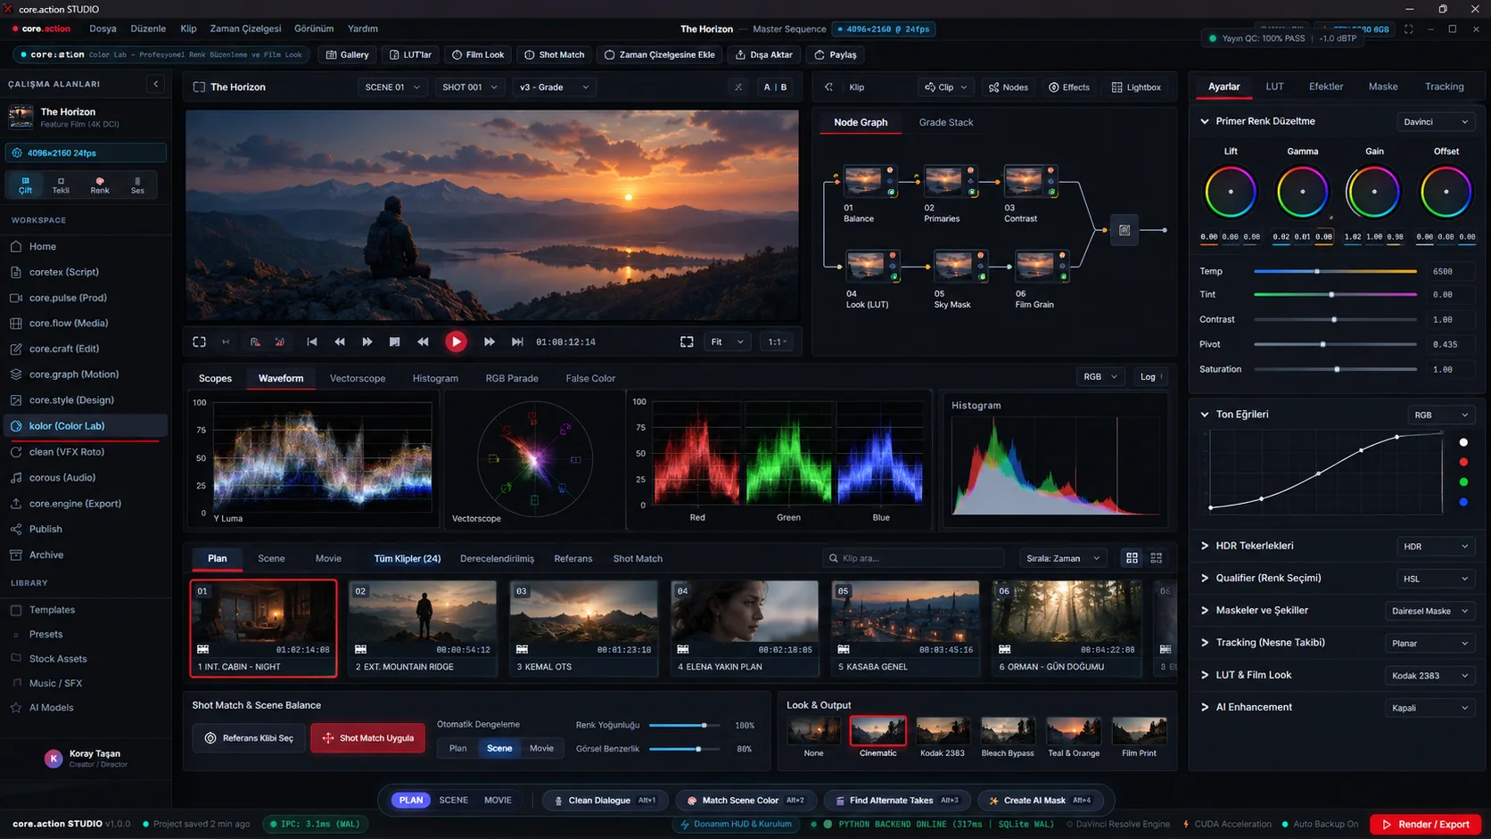Click Referans Klibi Seç button
This screenshot has height=839, width=1491.
[x=249, y=738]
